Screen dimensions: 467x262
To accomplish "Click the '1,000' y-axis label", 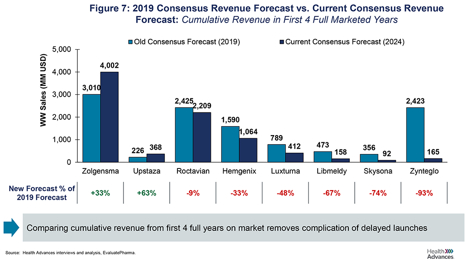I will [x=62, y=140].
